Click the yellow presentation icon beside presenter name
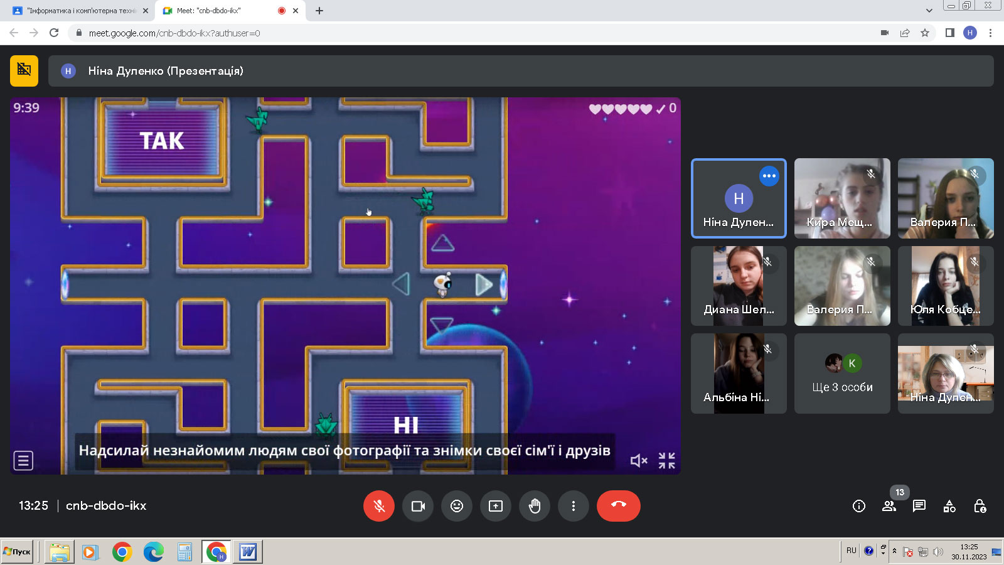 [24, 70]
